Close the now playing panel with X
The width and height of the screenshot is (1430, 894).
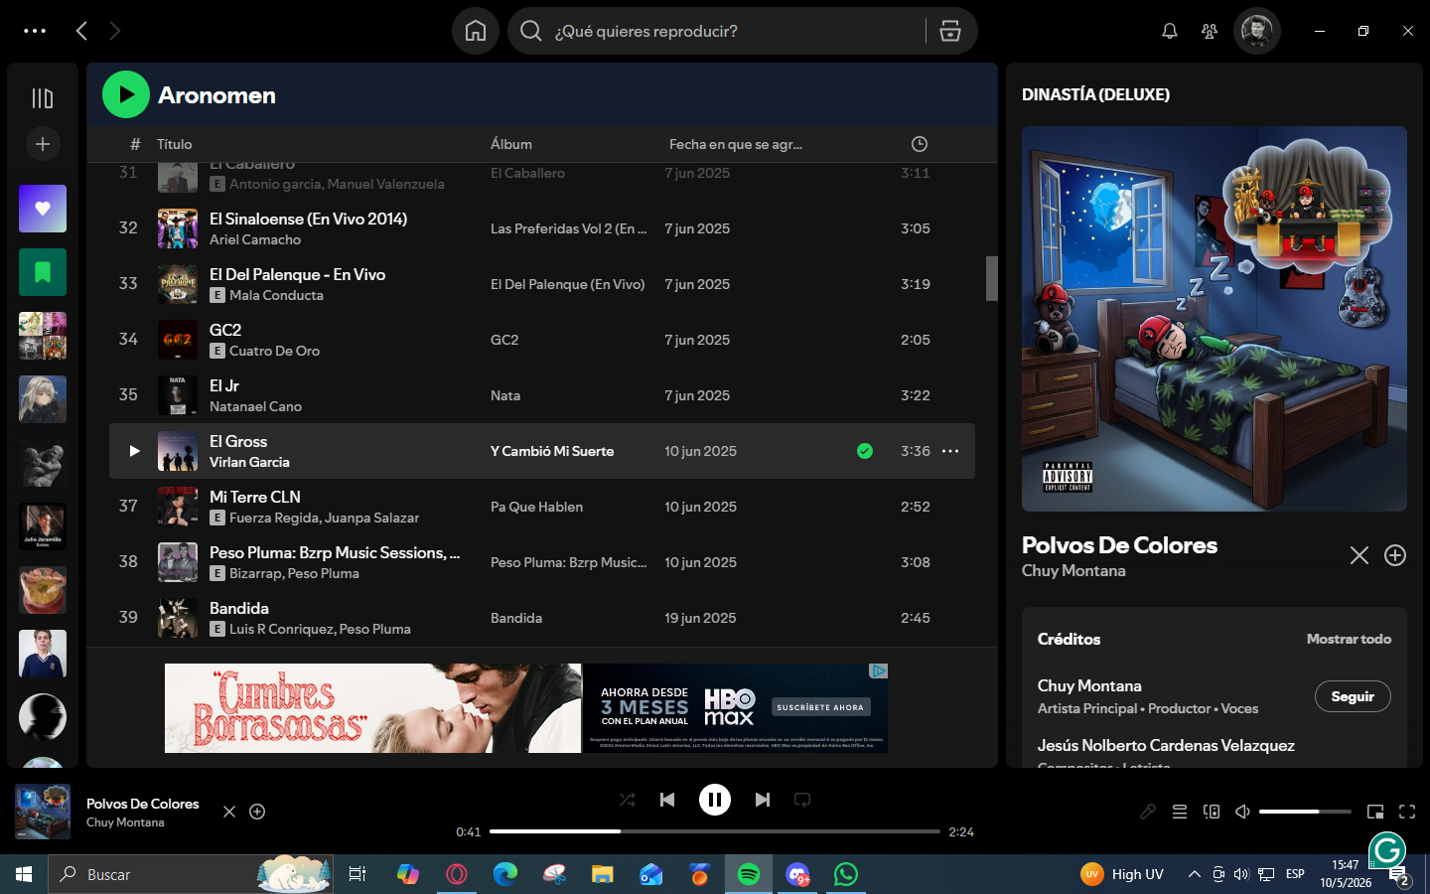click(x=1359, y=555)
